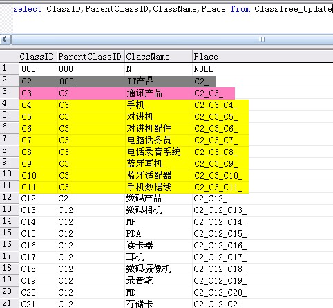Click the ClassID cell 'C9'
This screenshot has height=308, width=333.
[26, 164]
